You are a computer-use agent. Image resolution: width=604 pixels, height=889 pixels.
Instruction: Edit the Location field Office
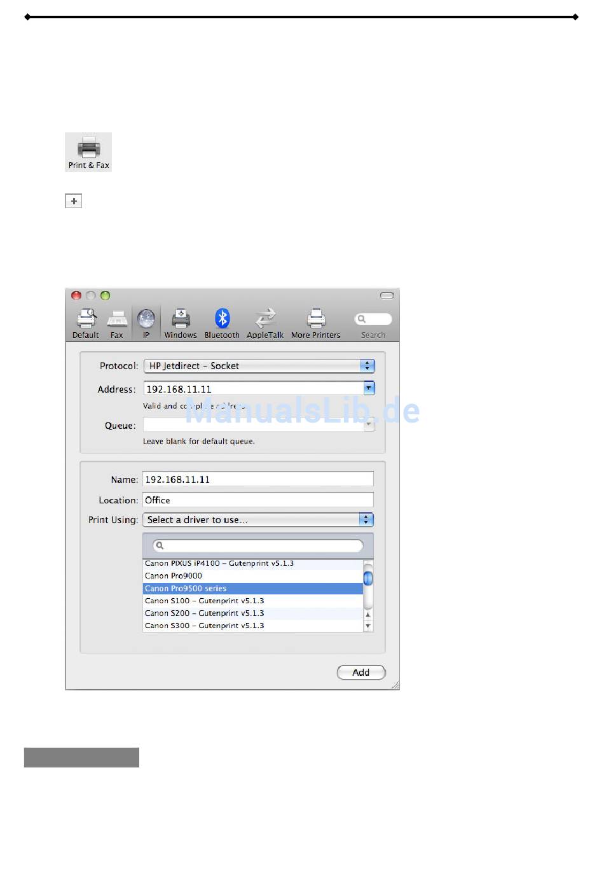click(x=258, y=500)
